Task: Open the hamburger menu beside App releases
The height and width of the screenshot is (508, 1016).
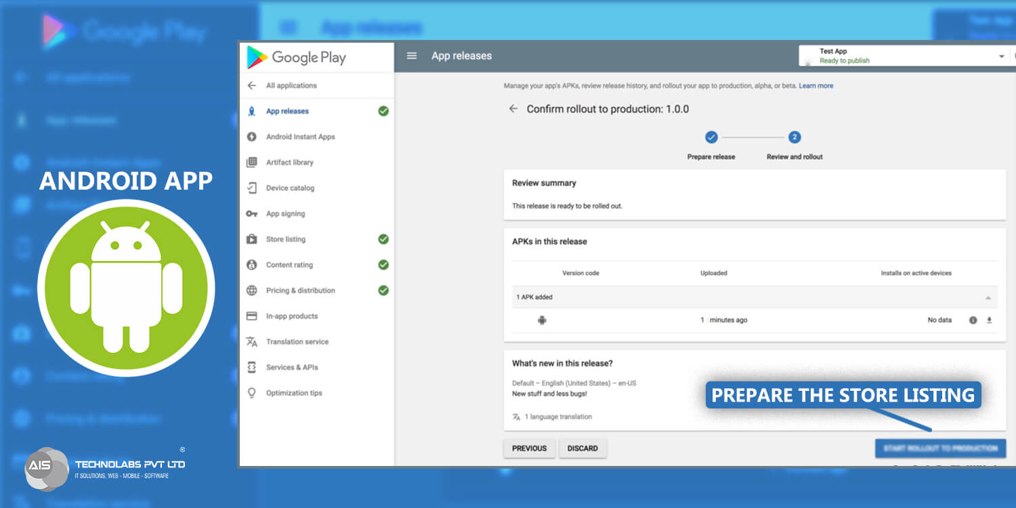Action: click(x=411, y=56)
